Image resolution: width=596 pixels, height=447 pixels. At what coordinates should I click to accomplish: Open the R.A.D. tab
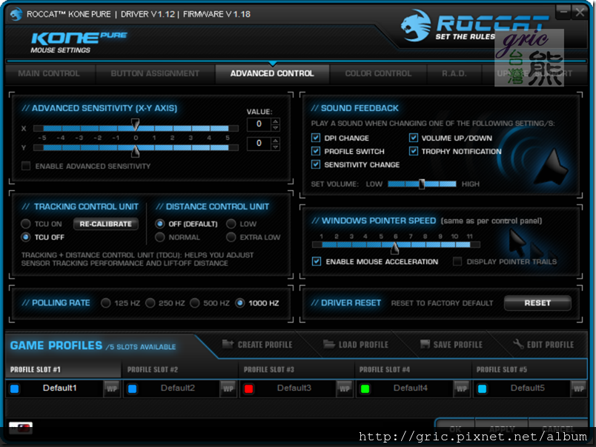pos(454,73)
